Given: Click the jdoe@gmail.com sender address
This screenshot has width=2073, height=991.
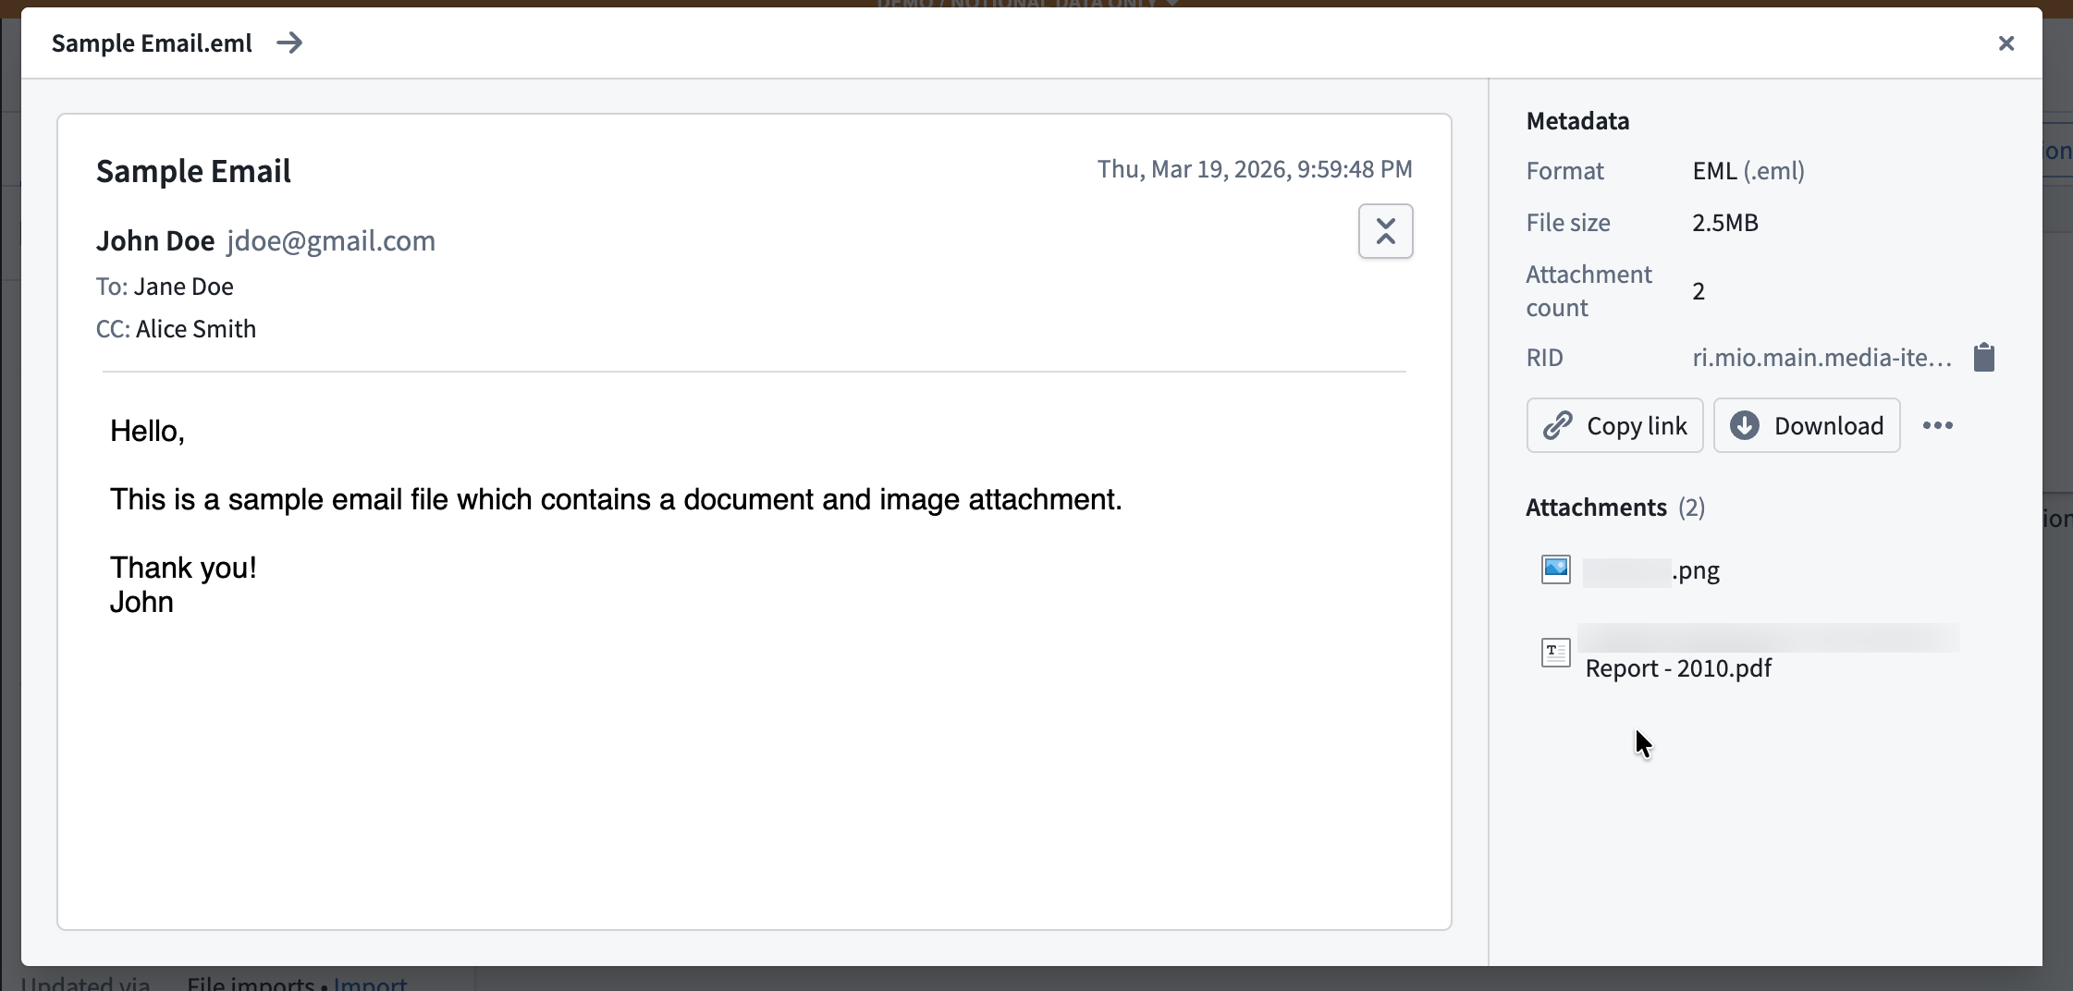Looking at the screenshot, I should coord(330,240).
